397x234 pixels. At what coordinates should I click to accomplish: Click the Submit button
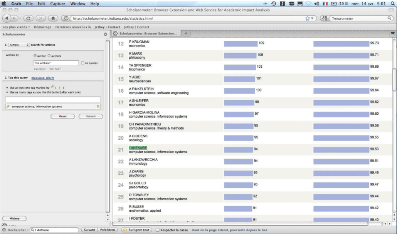(x=91, y=116)
